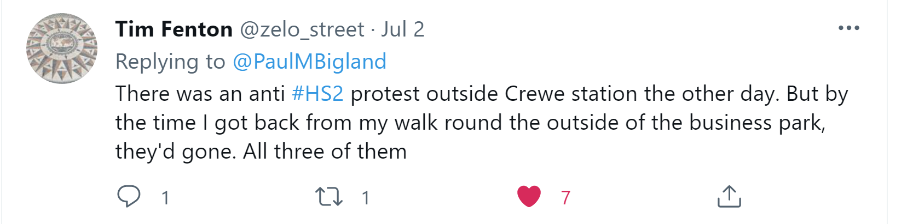
Task: Click the retweet count number
Action: point(366,197)
